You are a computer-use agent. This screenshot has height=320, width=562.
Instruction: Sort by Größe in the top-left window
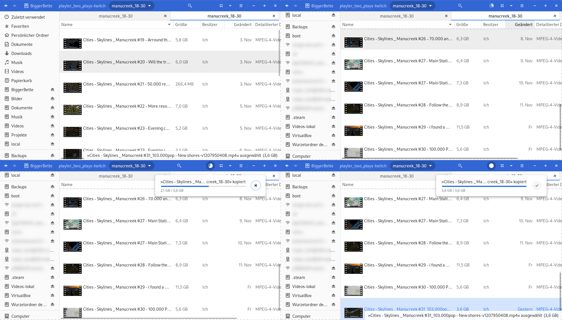pos(186,25)
